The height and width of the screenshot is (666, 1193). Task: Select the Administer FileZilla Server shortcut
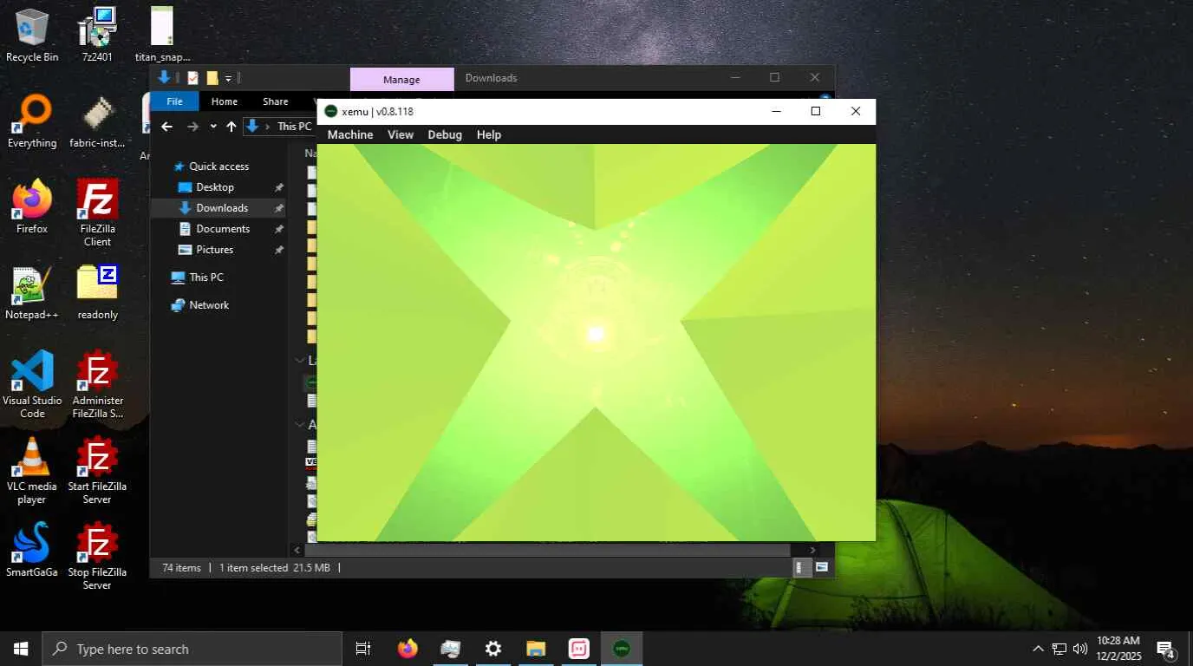pos(97,384)
